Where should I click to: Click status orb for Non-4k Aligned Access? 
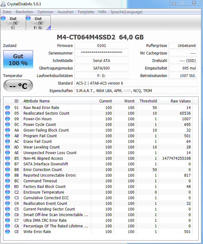tap(8, 158)
